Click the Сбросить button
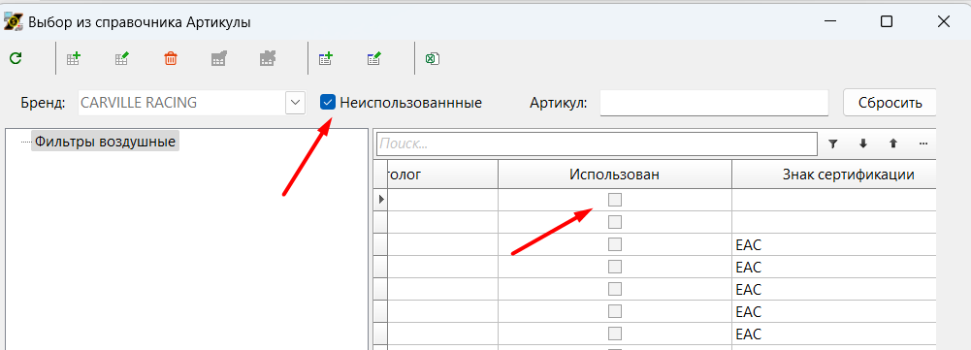 click(x=890, y=102)
